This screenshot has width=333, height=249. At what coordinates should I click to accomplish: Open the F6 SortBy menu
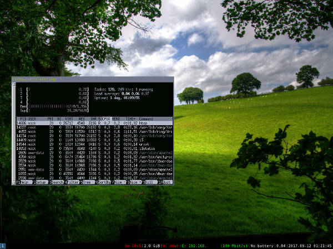coord(103,182)
